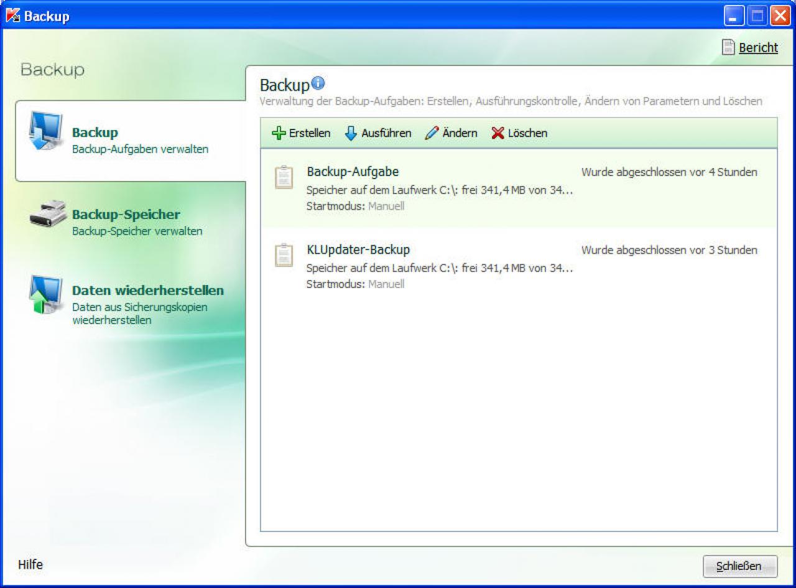
Task: Click the green plus Erstellen icon
Action: click(x=279, y=133)
